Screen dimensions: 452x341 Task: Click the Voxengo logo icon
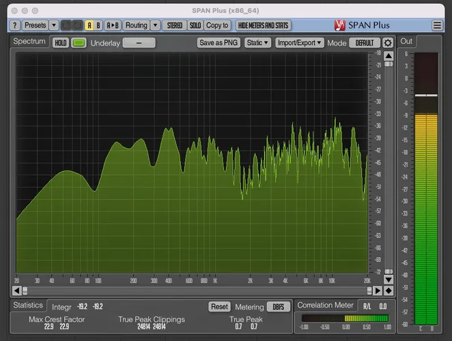pyautogui.click(x=340, y=25)
